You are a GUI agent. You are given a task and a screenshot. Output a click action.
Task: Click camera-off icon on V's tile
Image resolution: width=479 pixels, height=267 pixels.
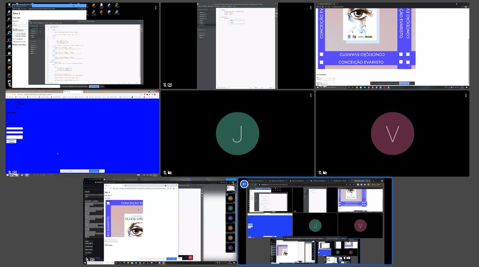[325, 173]
